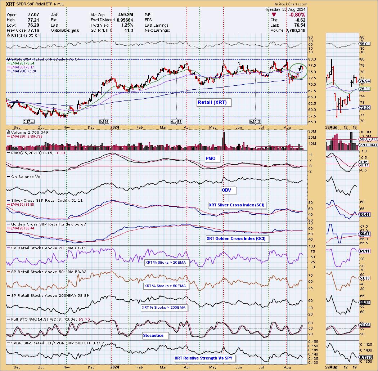Screen dimensions: 378x371
Task: Click the Next Earnings label
Action: click(157, 30)
